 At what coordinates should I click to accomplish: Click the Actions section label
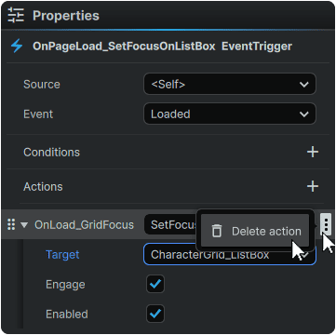[x=43, y=186]
